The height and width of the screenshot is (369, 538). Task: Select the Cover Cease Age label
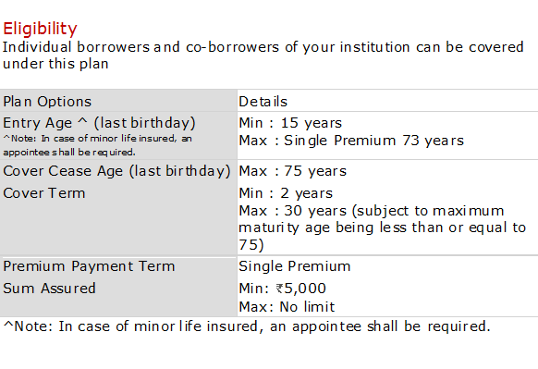116,171
